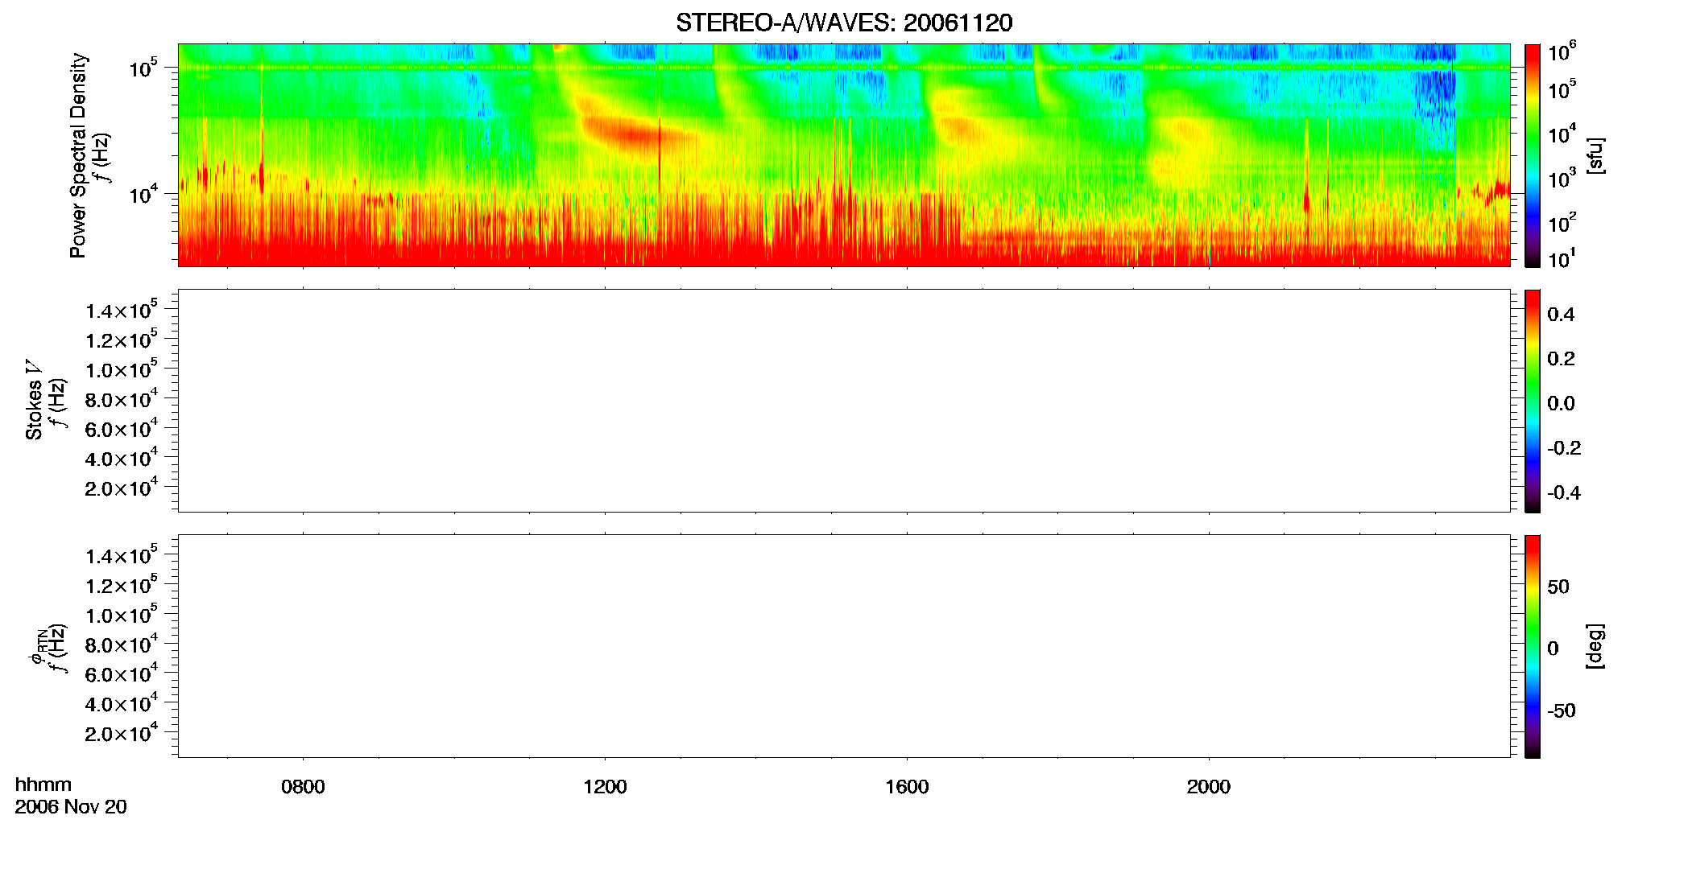Click the -0.4 label on the Stokes colorbar
Viewport: 1688px width, 869px height.
coord(1564,493)
